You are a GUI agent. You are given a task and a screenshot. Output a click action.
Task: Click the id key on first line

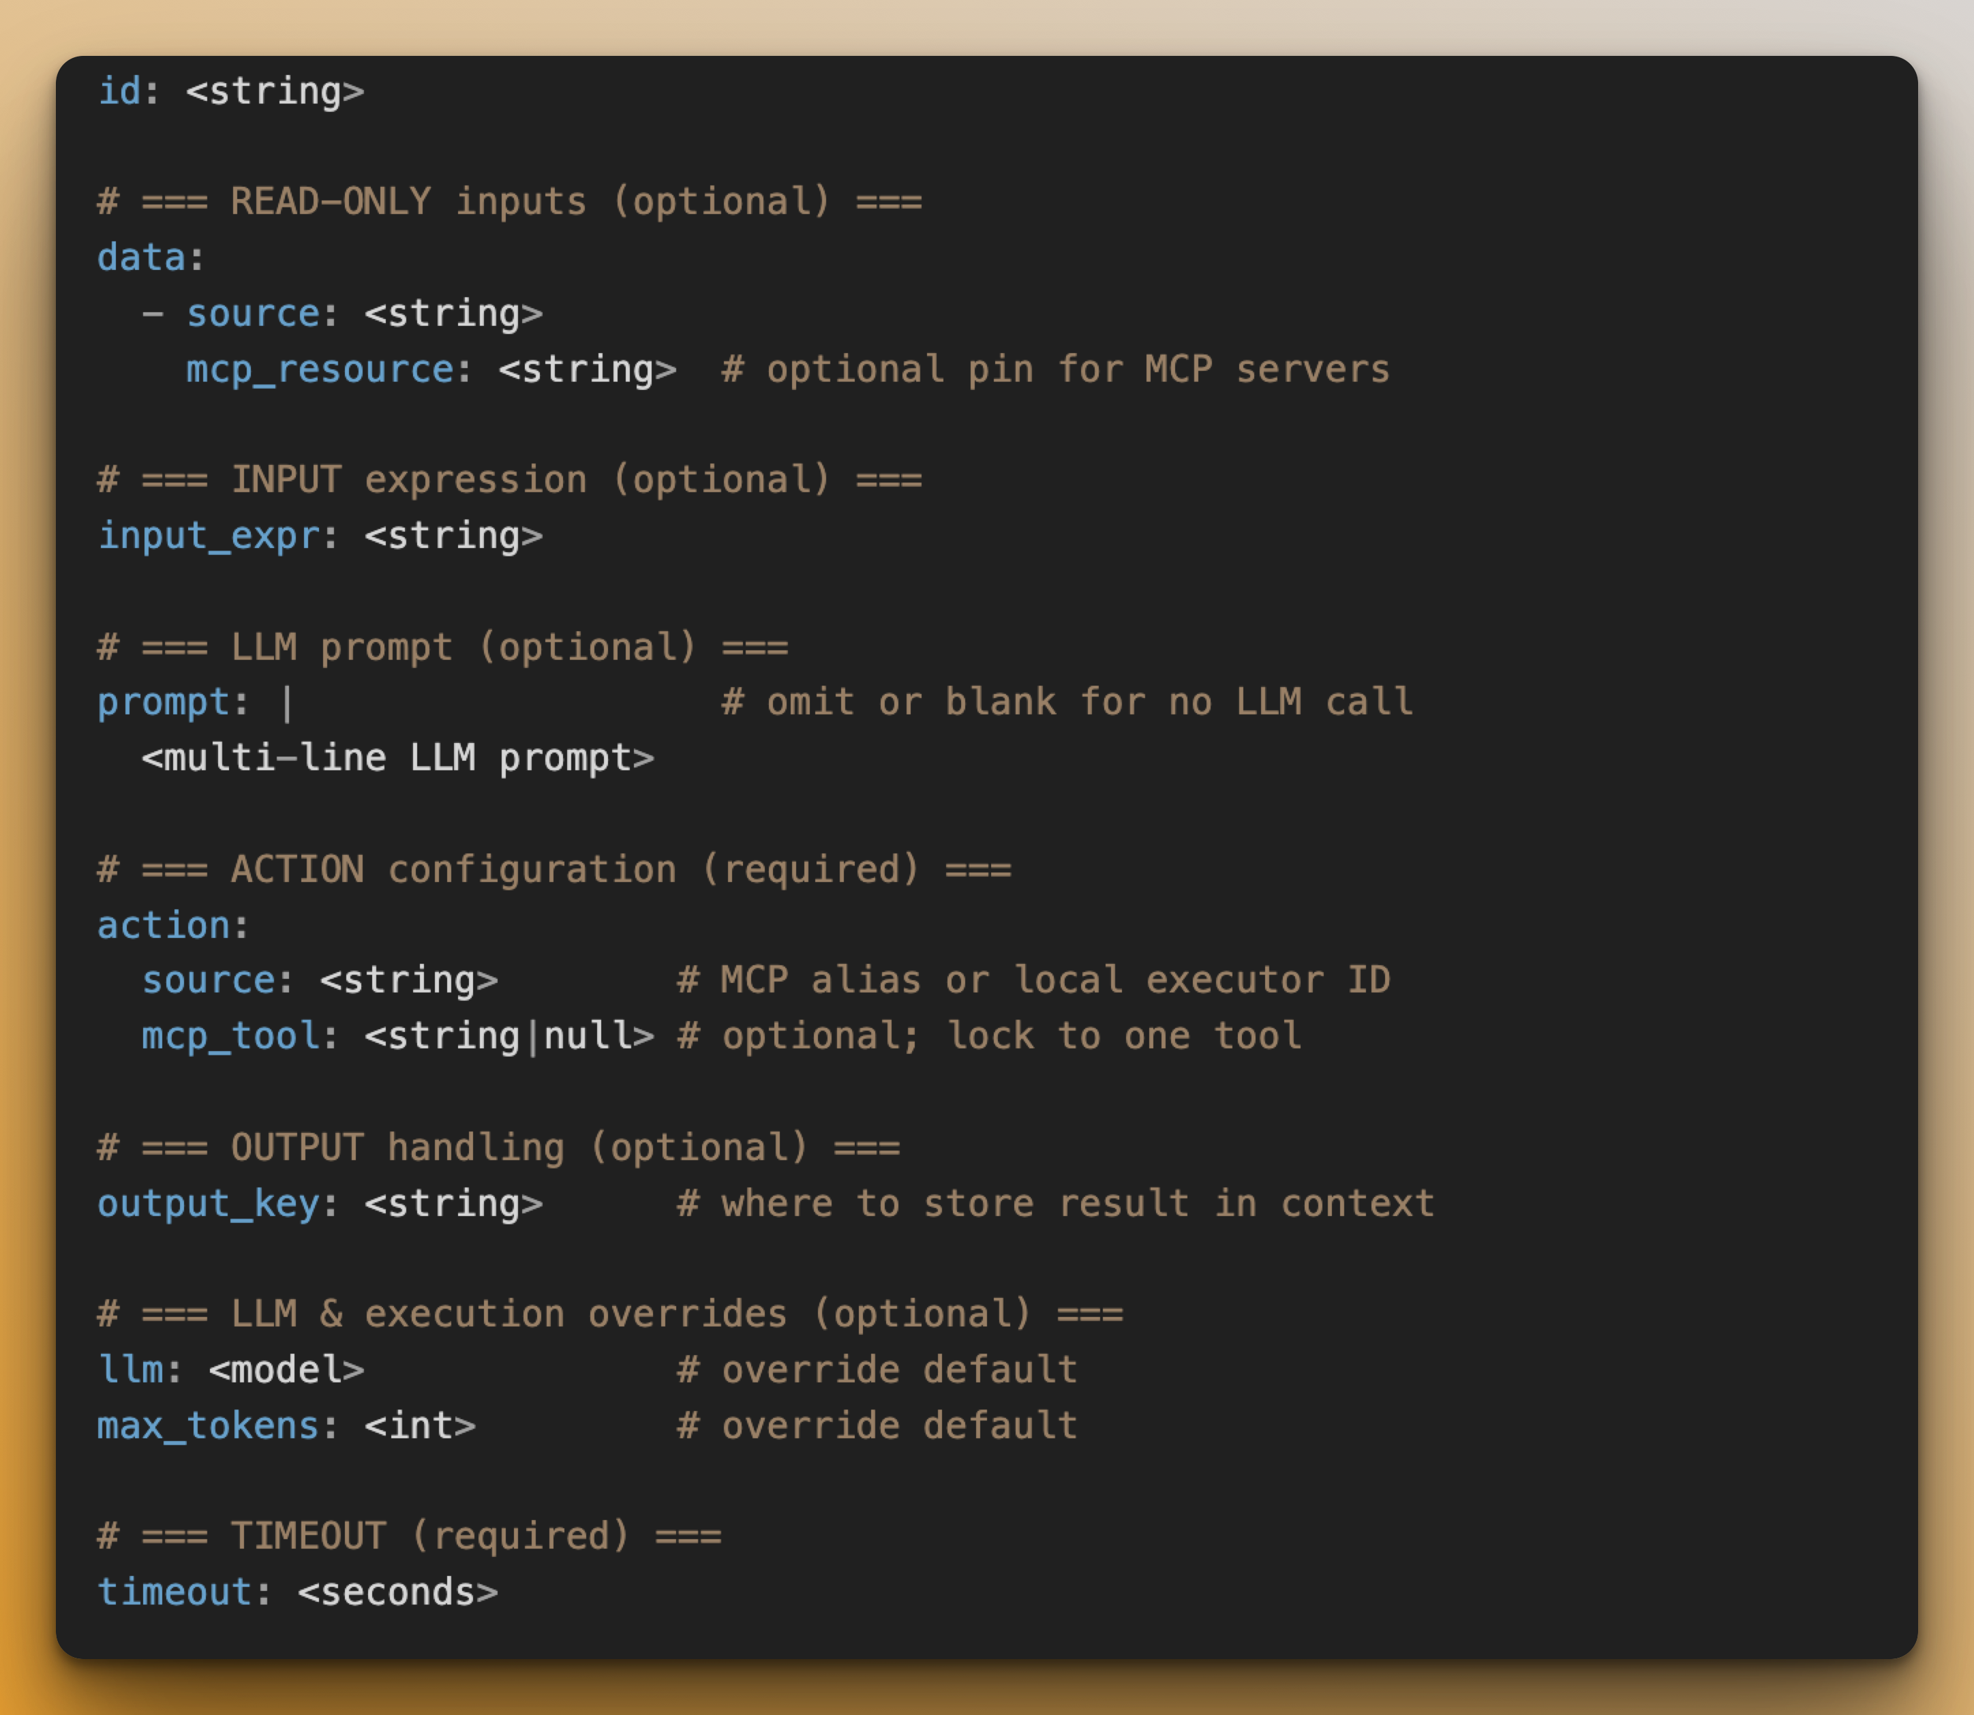tap(119, 92)
